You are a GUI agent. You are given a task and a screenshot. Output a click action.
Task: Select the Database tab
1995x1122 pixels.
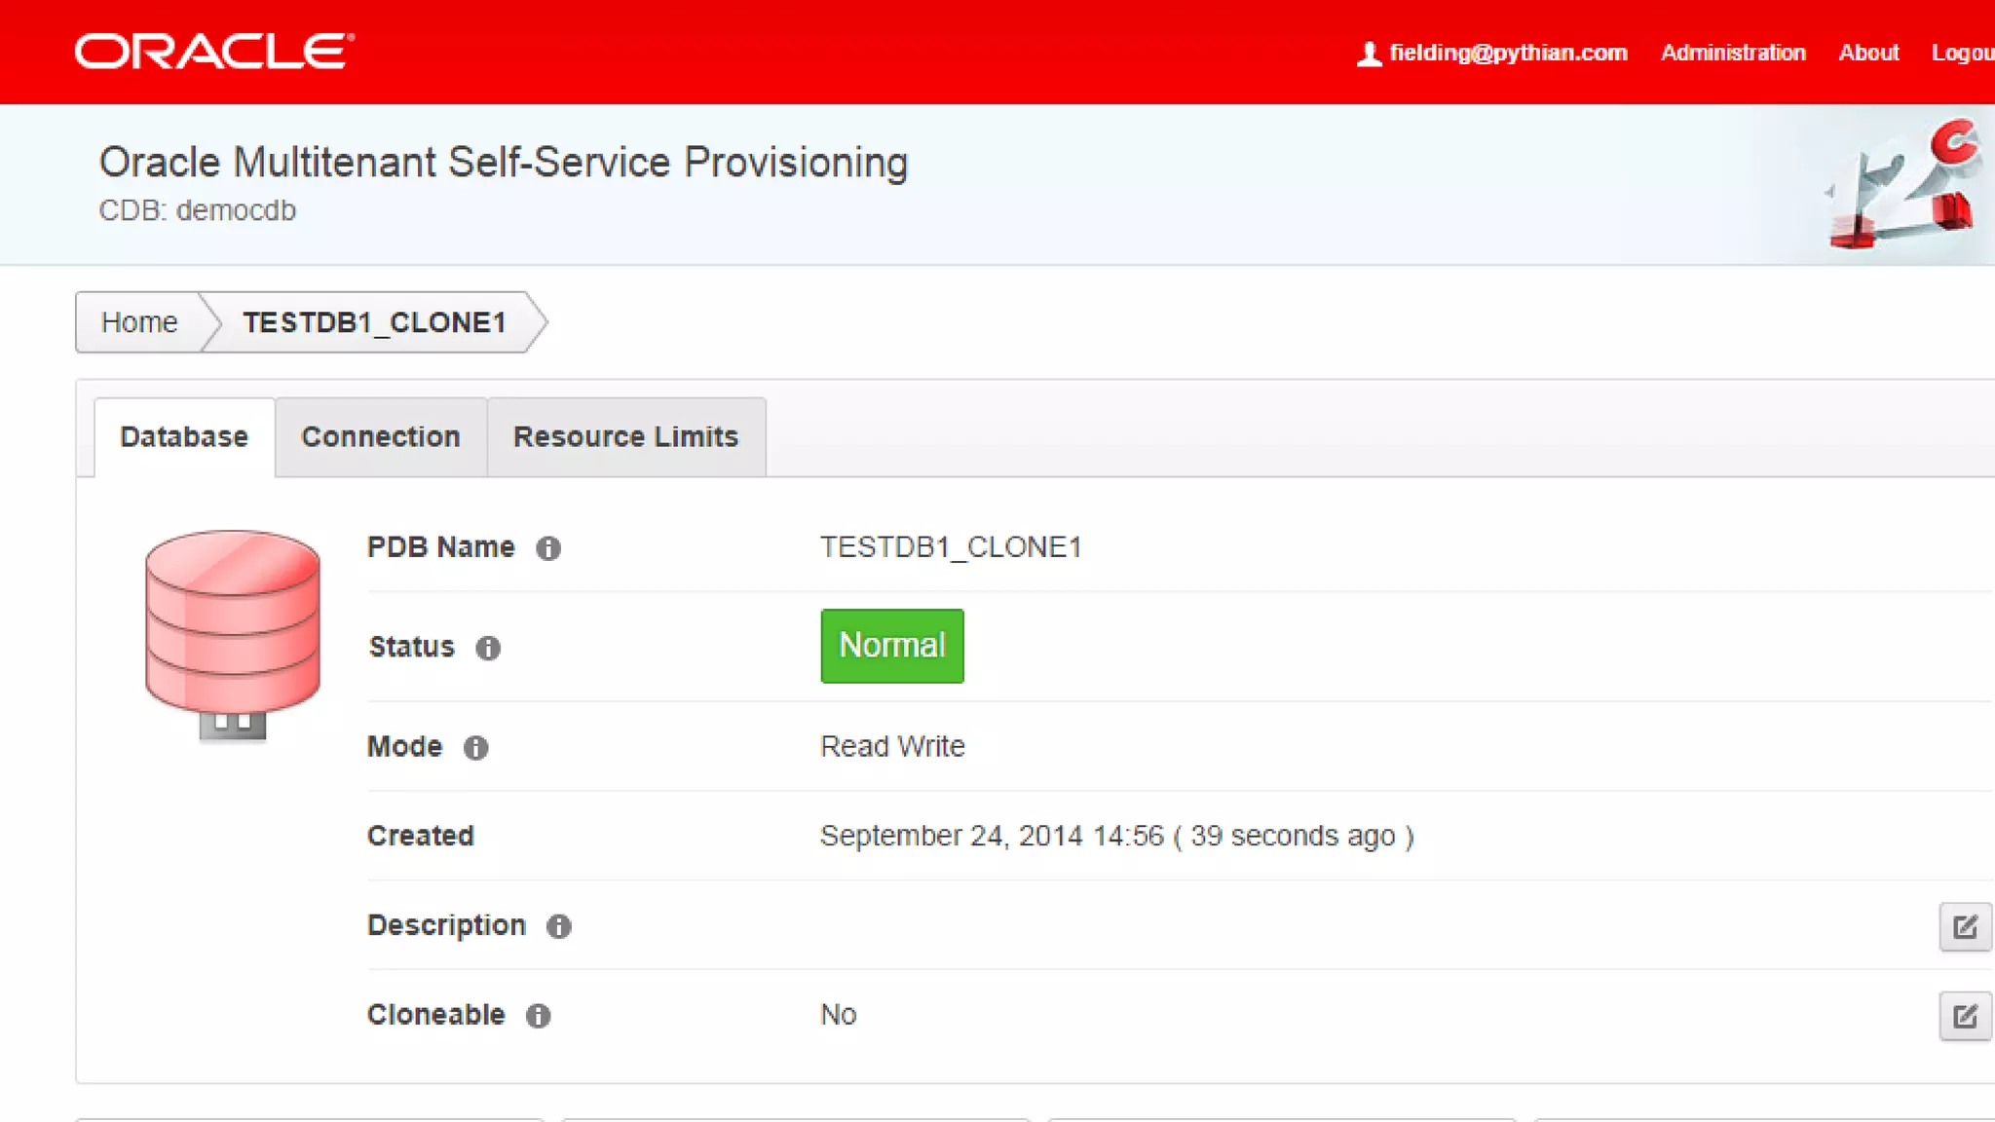tap(184, 437)
